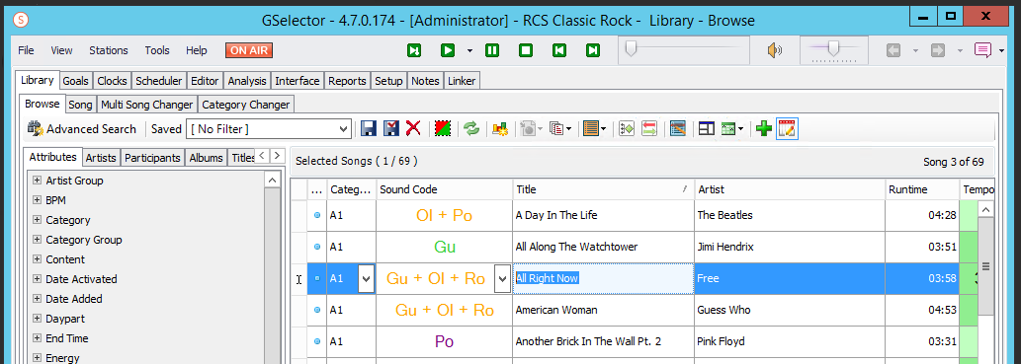Open Sound Code dropdown on All Right Now row
1021x364 pixels.
tap(502, 279)
